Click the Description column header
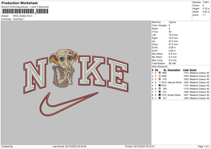Viewport: 211px width, 149px height. [x=174, y=70]
